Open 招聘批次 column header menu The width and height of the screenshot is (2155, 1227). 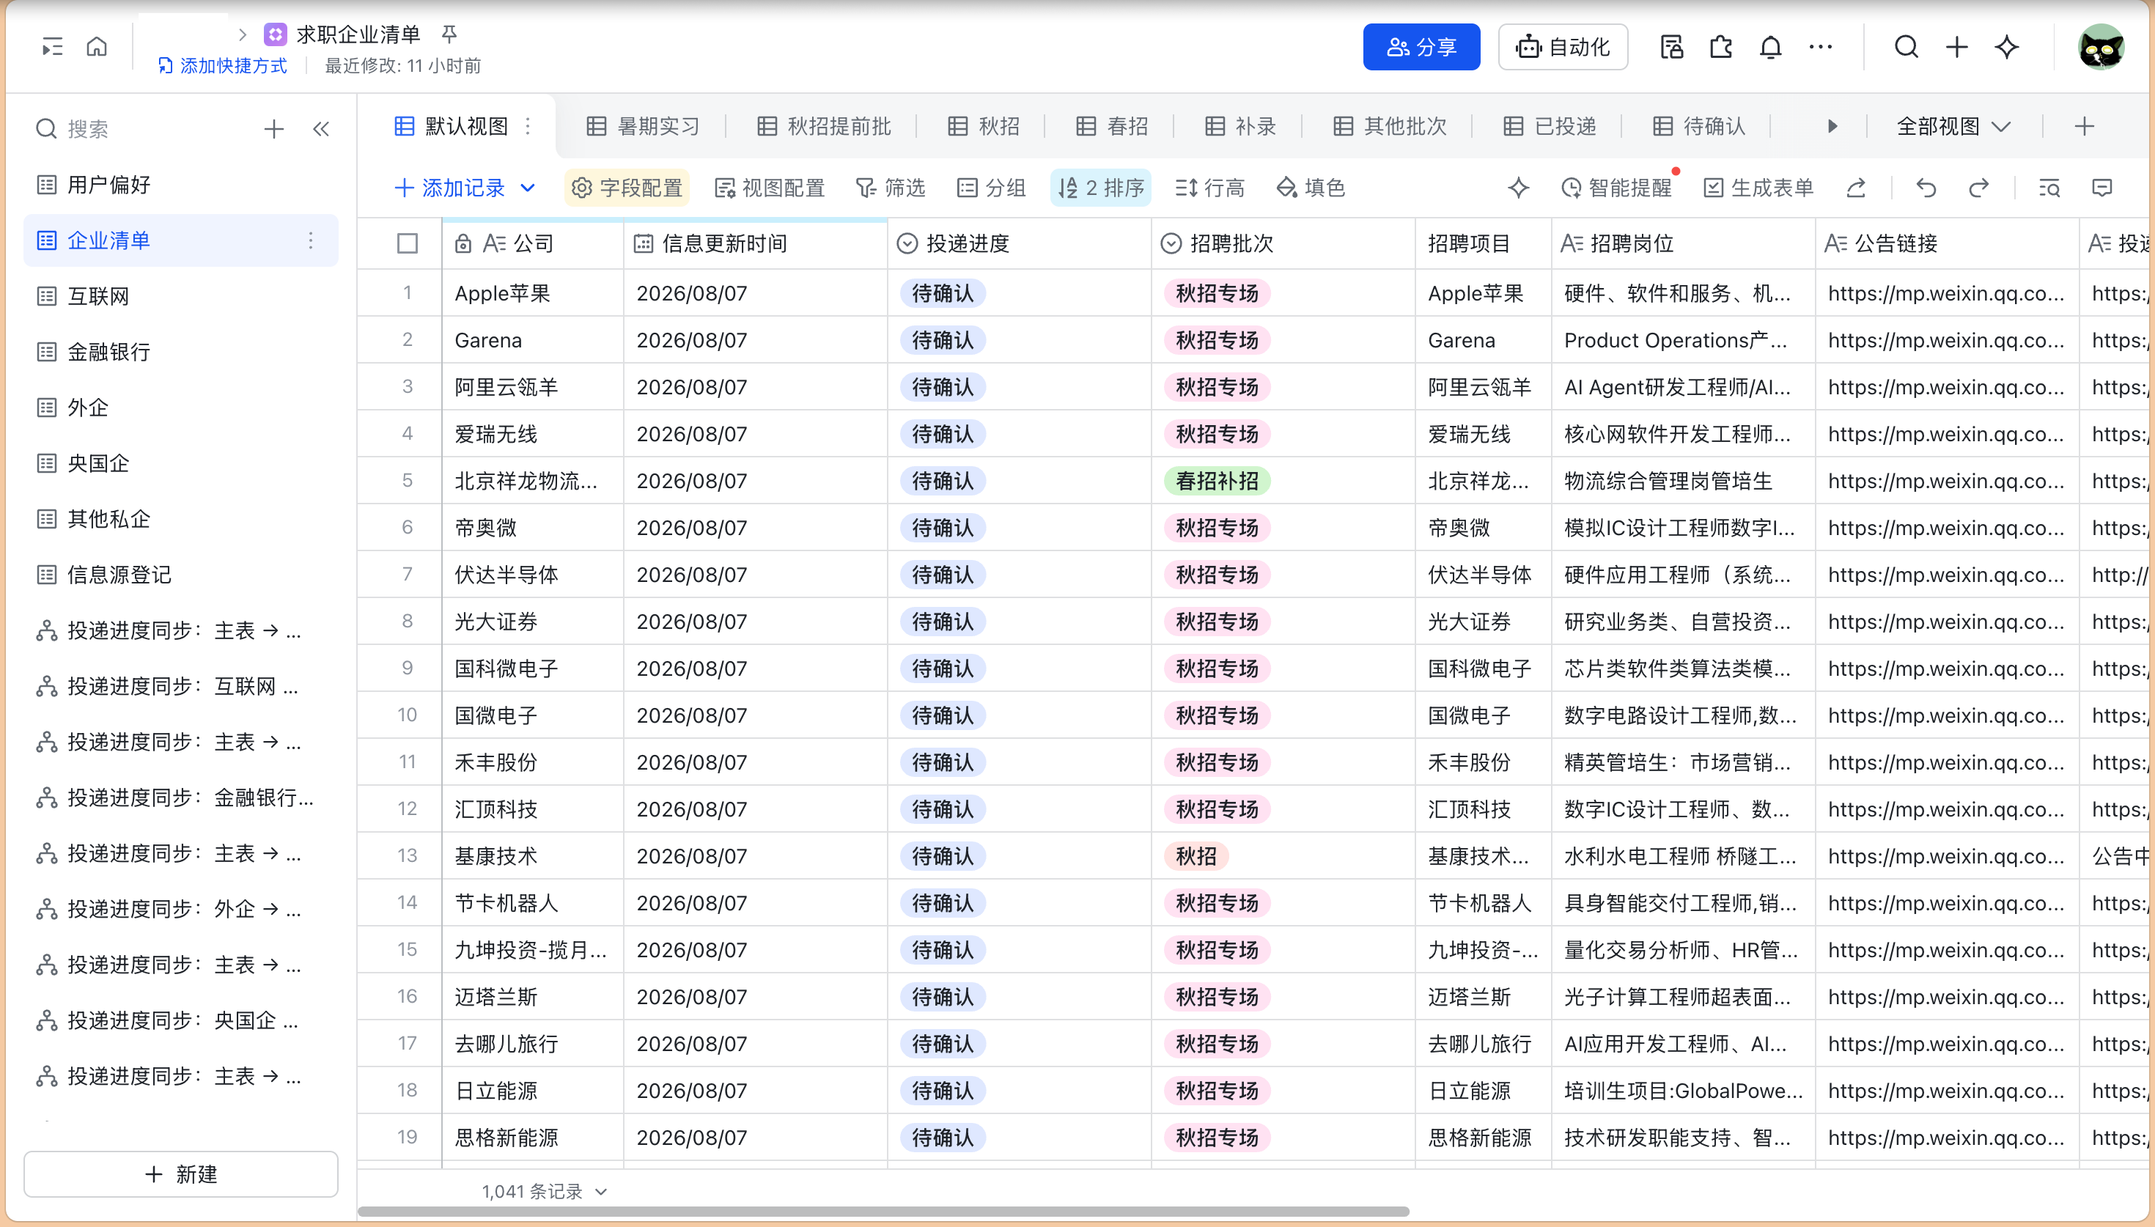point(1283,243)
